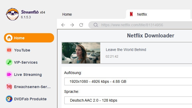Click the Leave the World Behind thumbnail
This screenshot has width=192, height=108.
click(81, 53)
